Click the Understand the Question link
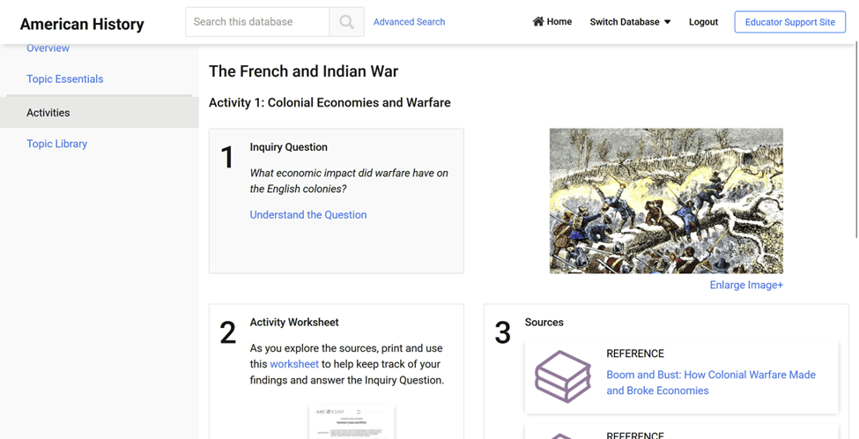 coord(307,215)
